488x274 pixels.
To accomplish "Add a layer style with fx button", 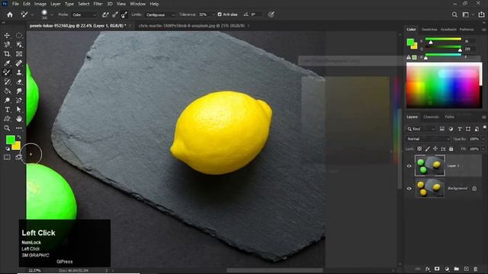I will tap(428, 269).
